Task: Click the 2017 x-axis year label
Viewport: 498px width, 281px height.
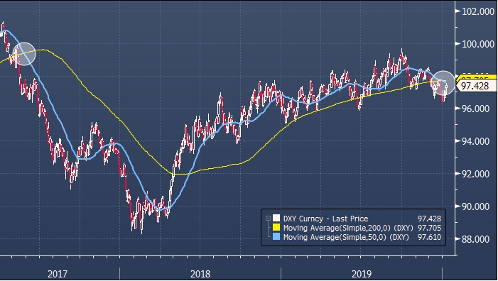Action: coord(58,274)
